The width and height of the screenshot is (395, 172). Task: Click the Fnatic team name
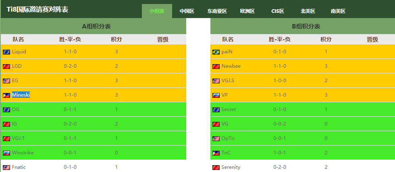[19, 167]
